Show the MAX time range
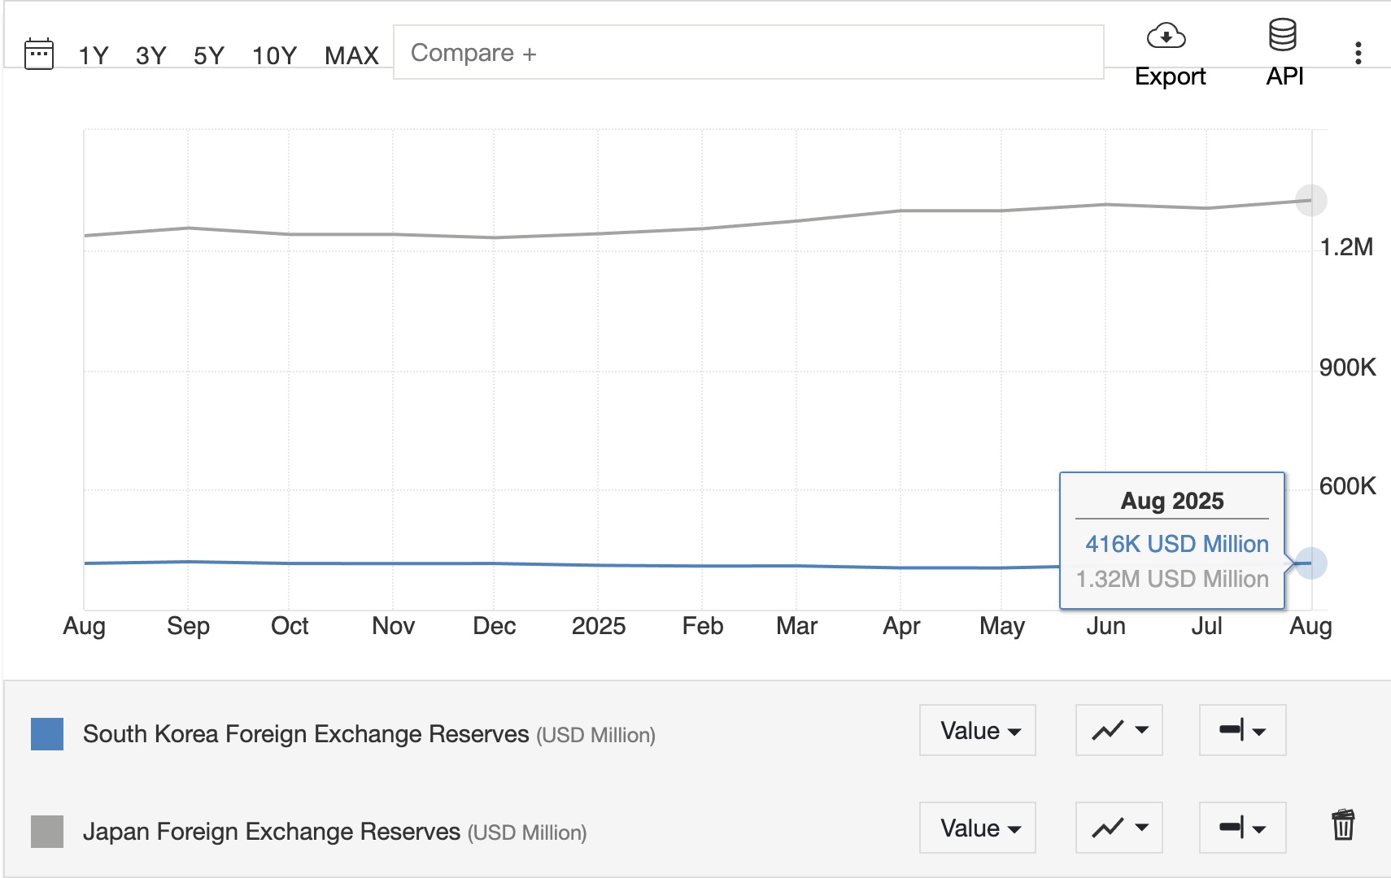Screen dimensions: 1391x878 [x=351, y=55]
